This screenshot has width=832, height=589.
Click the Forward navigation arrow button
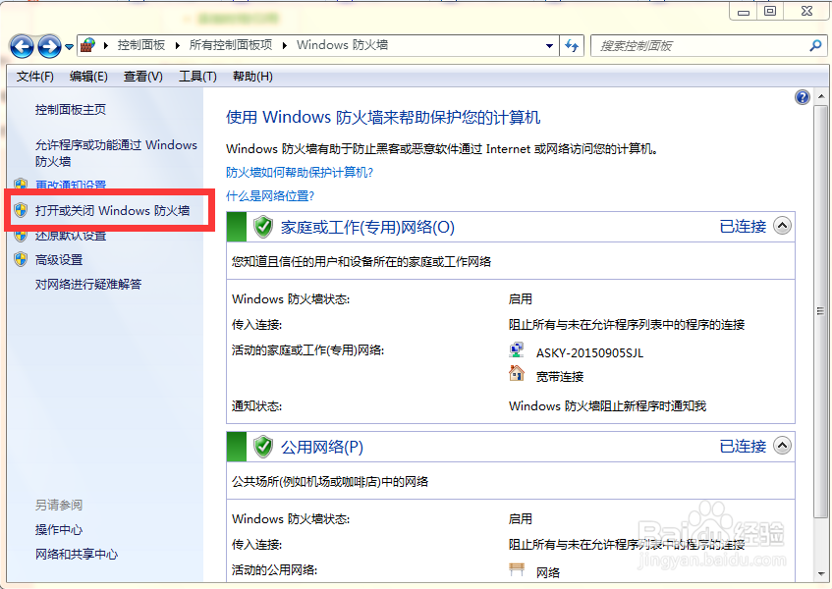pyautogui.click(x=50, y=47)
